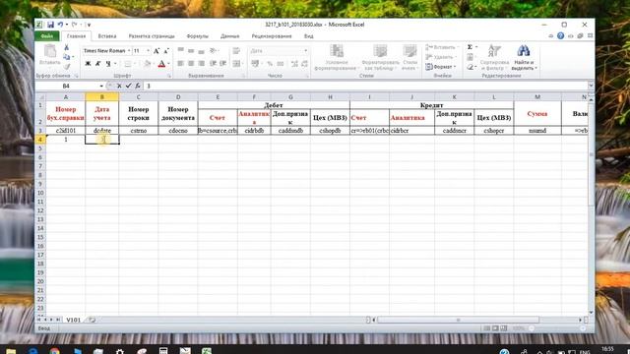Switch to the Рецензирование tab

pyautogui.click(x=272, y=36)
